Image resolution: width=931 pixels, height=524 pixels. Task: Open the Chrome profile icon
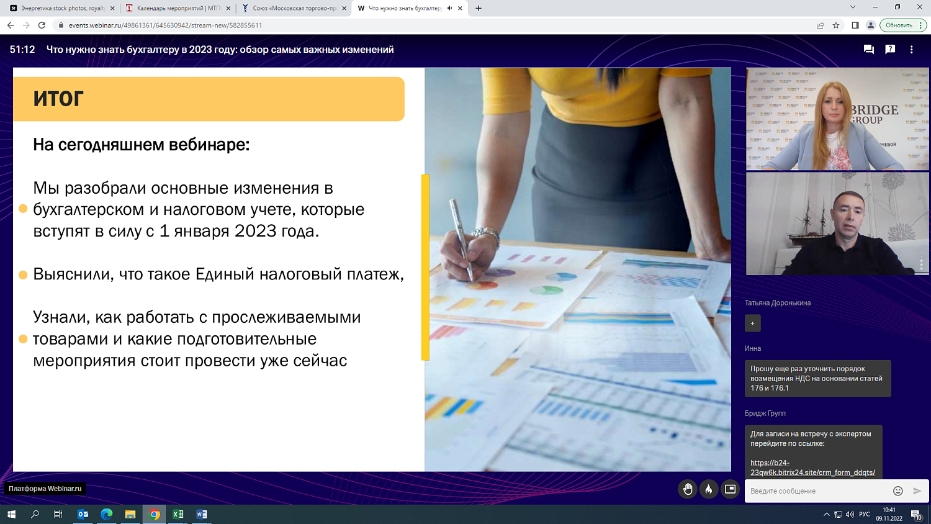(871, 25)
